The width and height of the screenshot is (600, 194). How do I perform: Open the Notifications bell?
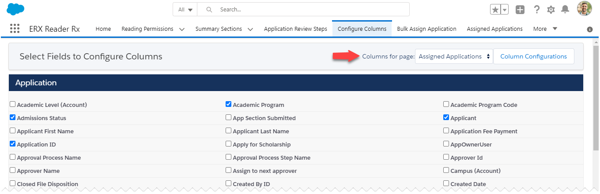(565, 9)
